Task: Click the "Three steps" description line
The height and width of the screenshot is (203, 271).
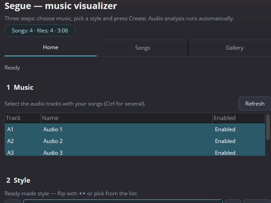Action: click(x=119, y=19)
